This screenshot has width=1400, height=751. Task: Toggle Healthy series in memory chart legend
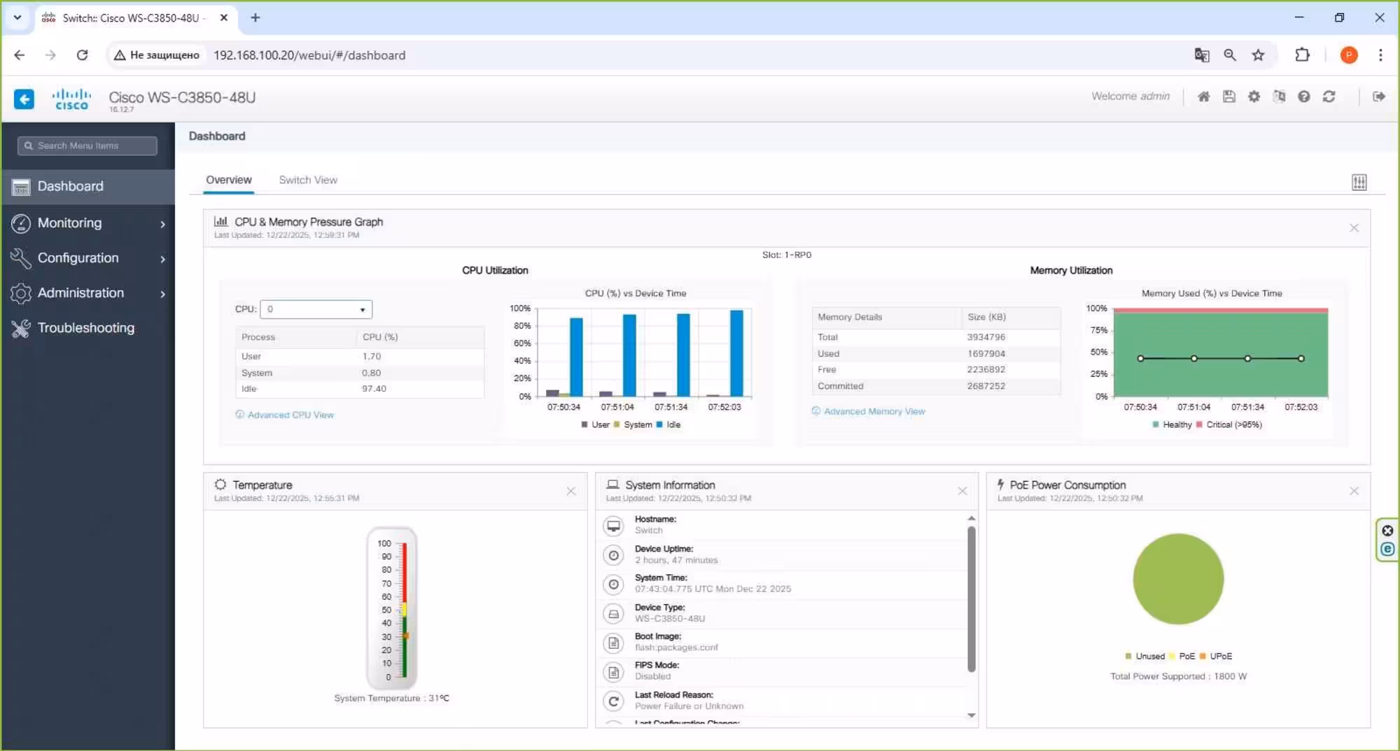click(1172, 424)
